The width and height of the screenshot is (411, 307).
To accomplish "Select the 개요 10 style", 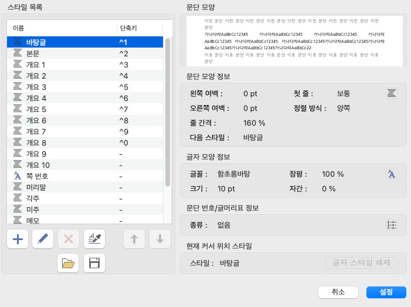I will coord(85,165).
